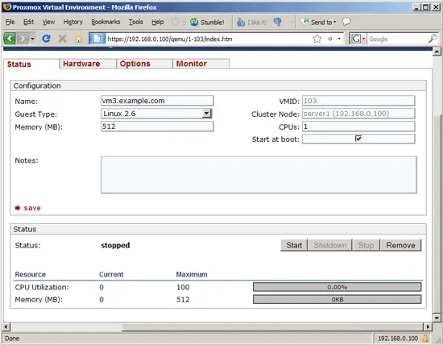Bookmark this page with the star icon

coord(317,39)
